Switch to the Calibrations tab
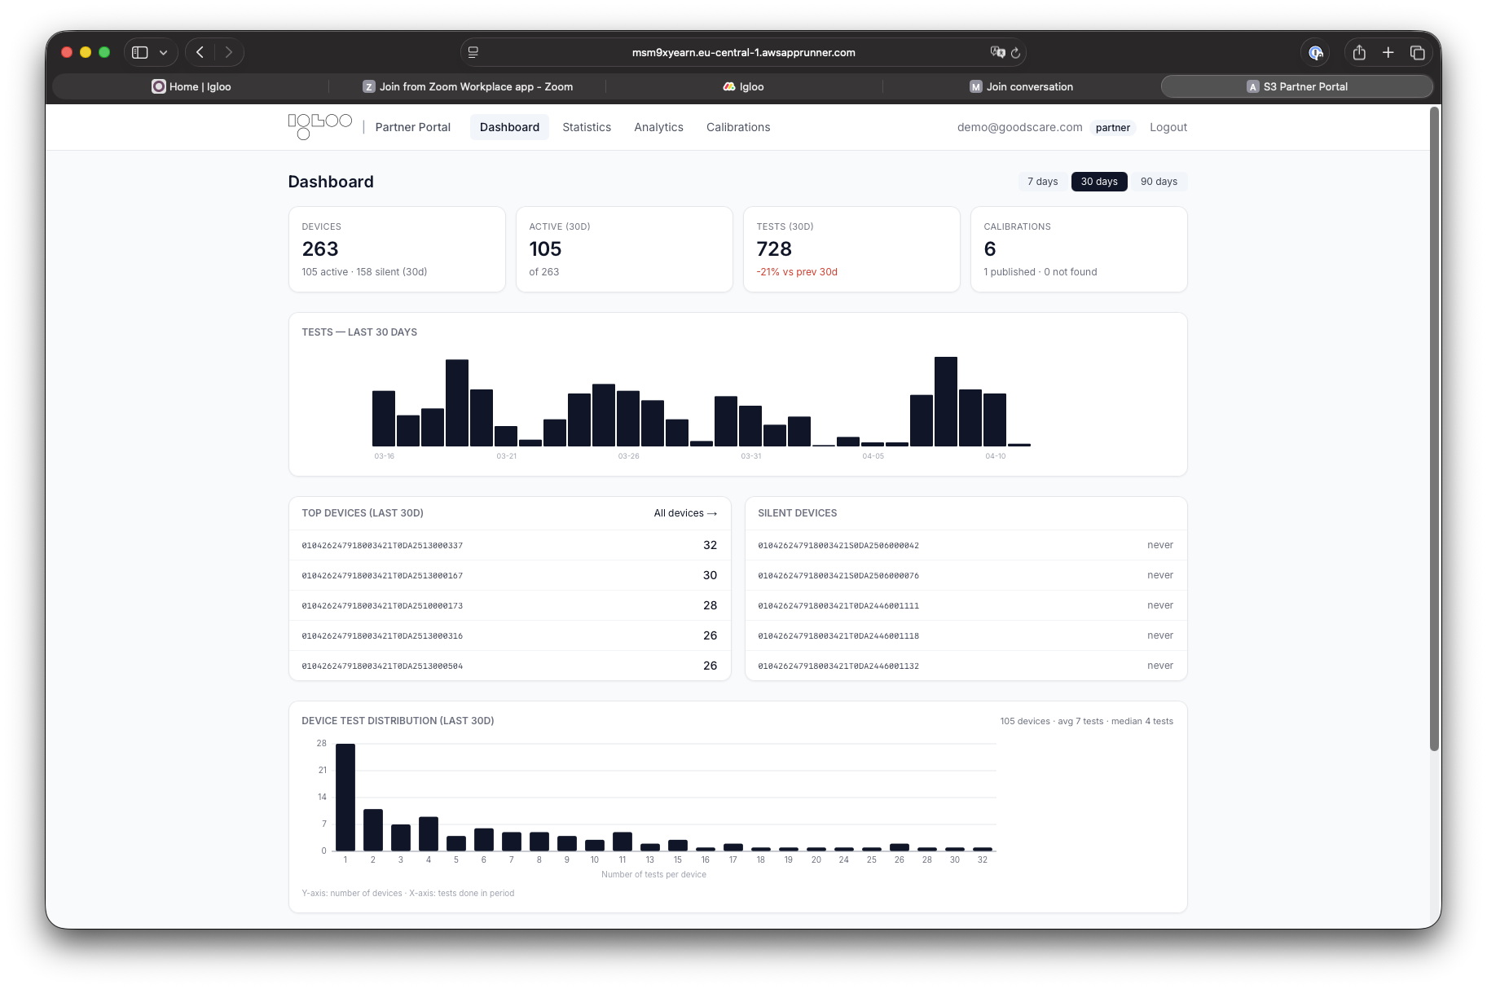The image size is (1487, 989). coord(738,127)
